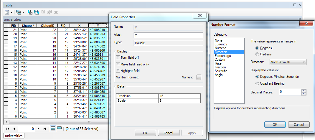
Task: Choose Quadrant Bearing display option
Action: click(x=257, y=83)
